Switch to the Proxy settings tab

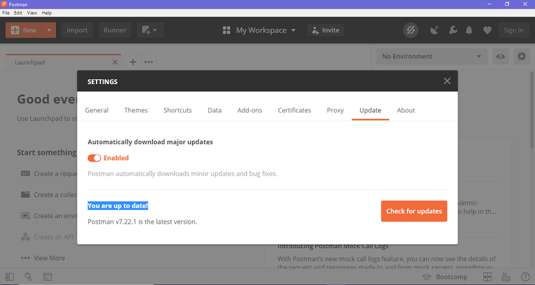pos(335,110)
